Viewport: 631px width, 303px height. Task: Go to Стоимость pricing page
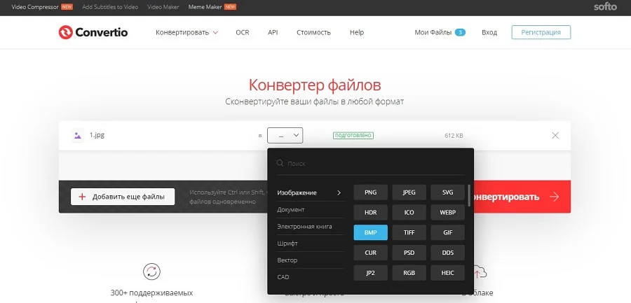pyautogui.click(x=313, y=33)
